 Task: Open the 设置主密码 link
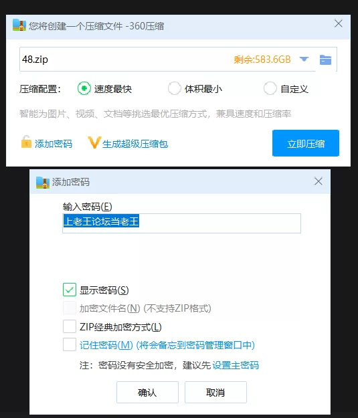(x=236, y=365)
